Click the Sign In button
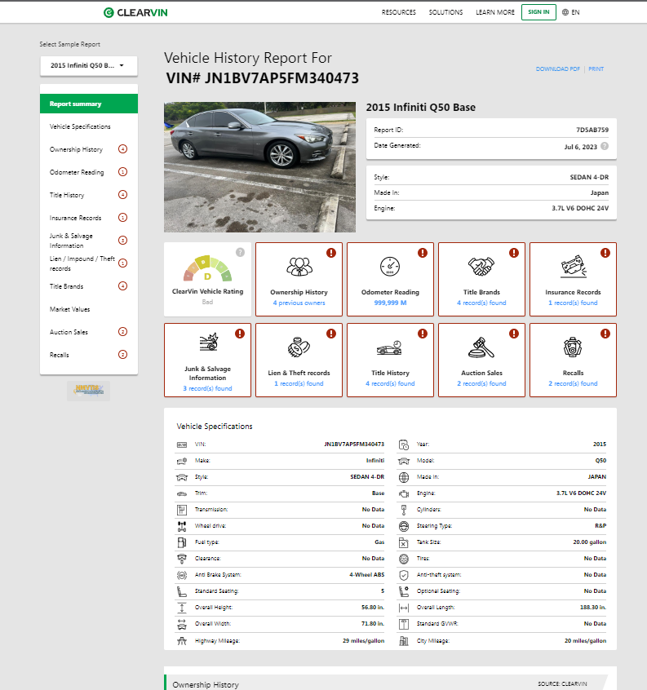 coord(538,12)
